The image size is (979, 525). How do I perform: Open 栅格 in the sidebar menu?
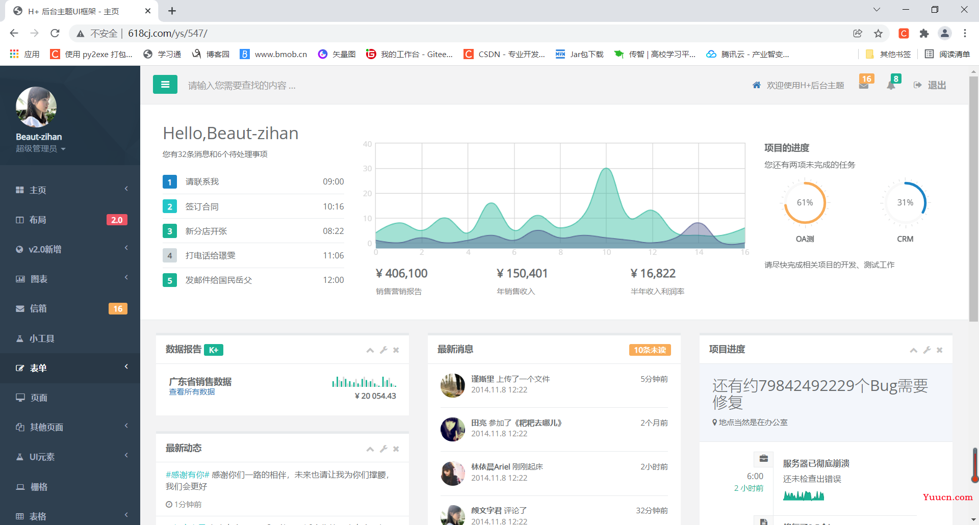pos(70,487)
